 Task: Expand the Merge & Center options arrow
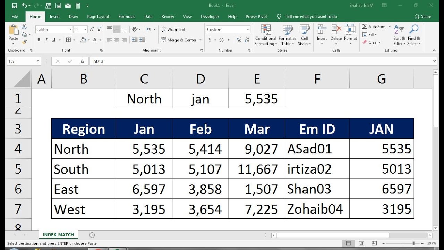200,40
